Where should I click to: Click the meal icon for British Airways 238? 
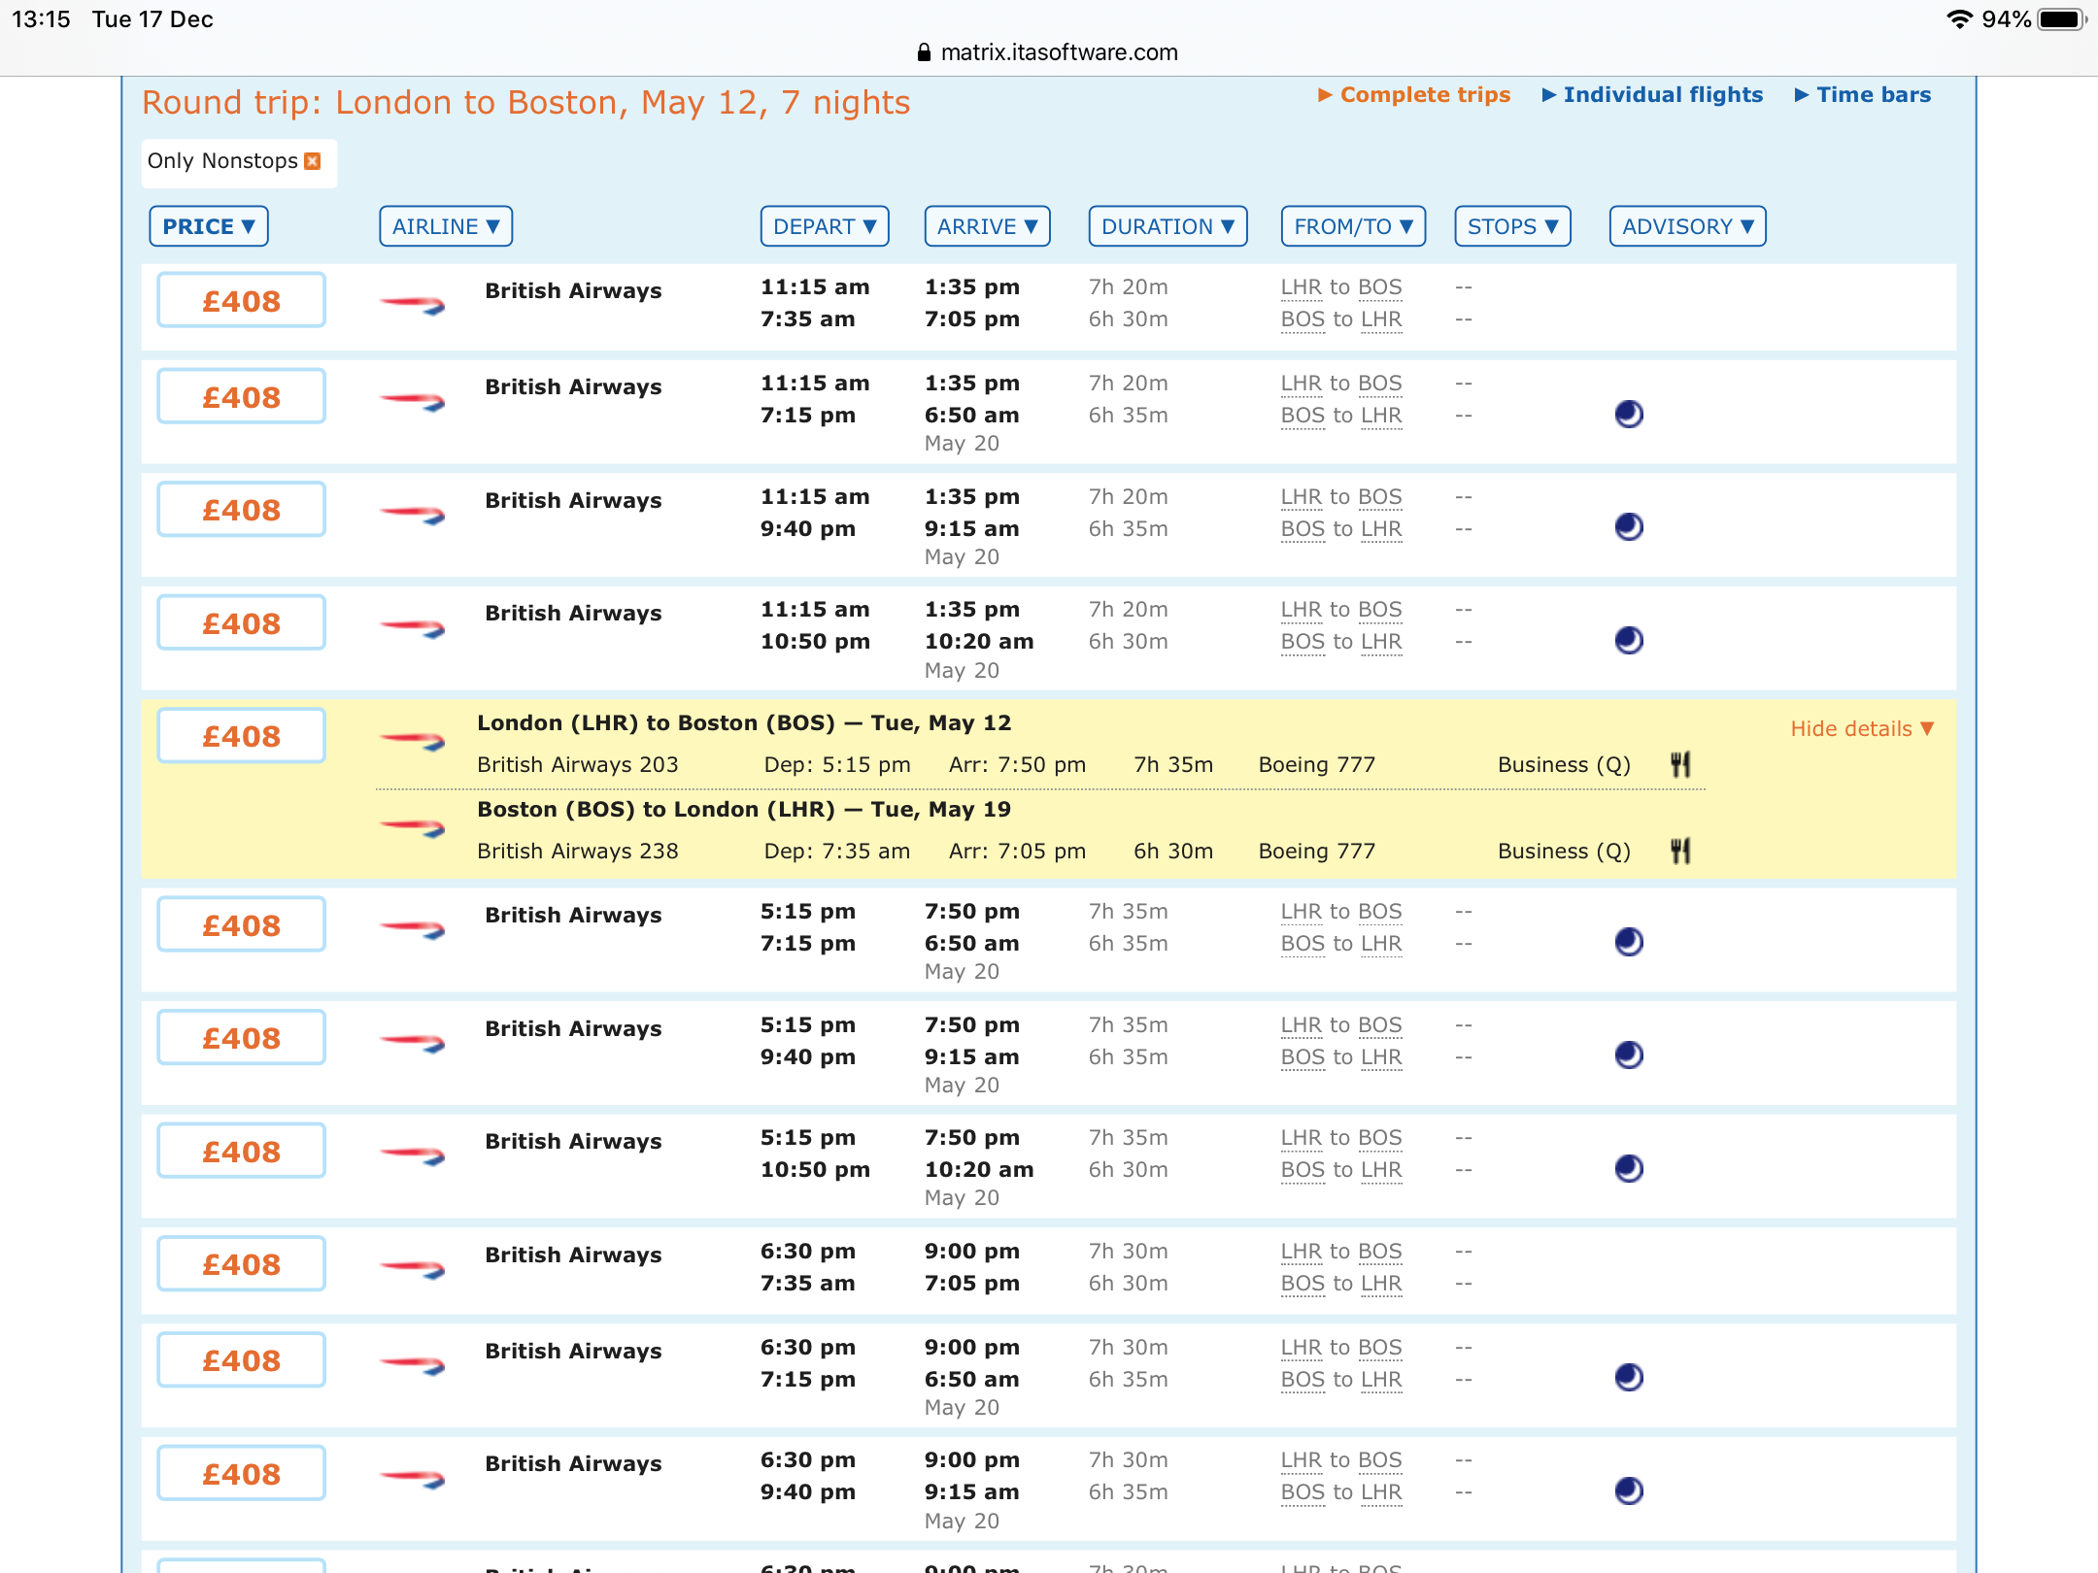[1680, 851]
